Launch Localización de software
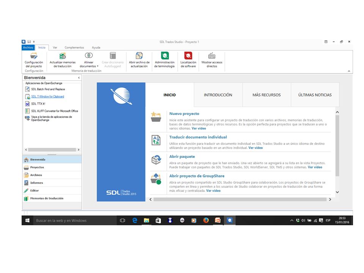This screenshot has width=364, height=273. [x=188, y=60]
